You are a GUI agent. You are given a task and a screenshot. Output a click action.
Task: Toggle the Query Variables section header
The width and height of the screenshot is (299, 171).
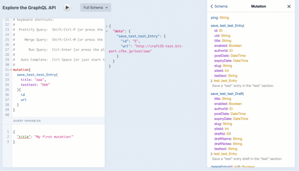[27, 120]
